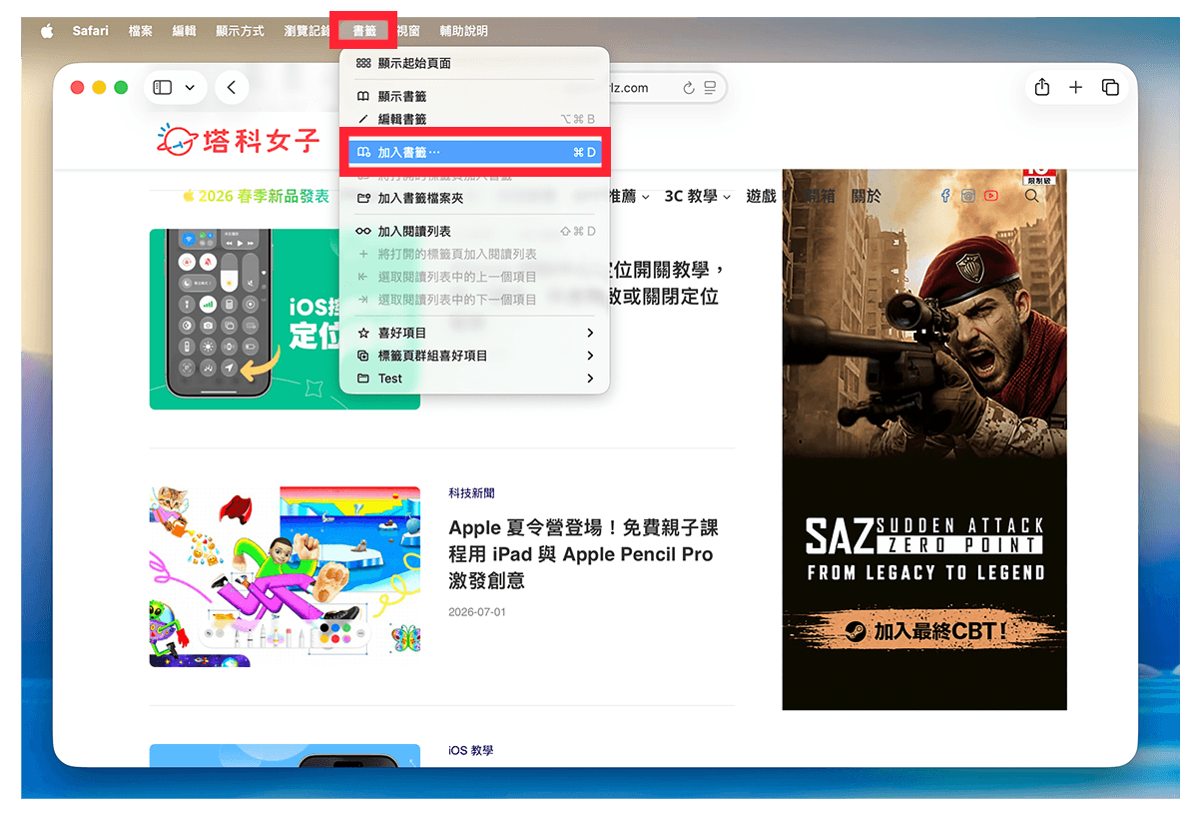Viewport: 1198px width, 820px height.
Task: Open the Apple menu
Action: pyautogui.click(x=47, y=31)
